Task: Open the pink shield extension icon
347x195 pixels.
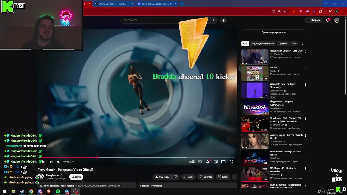Action: 301,11
